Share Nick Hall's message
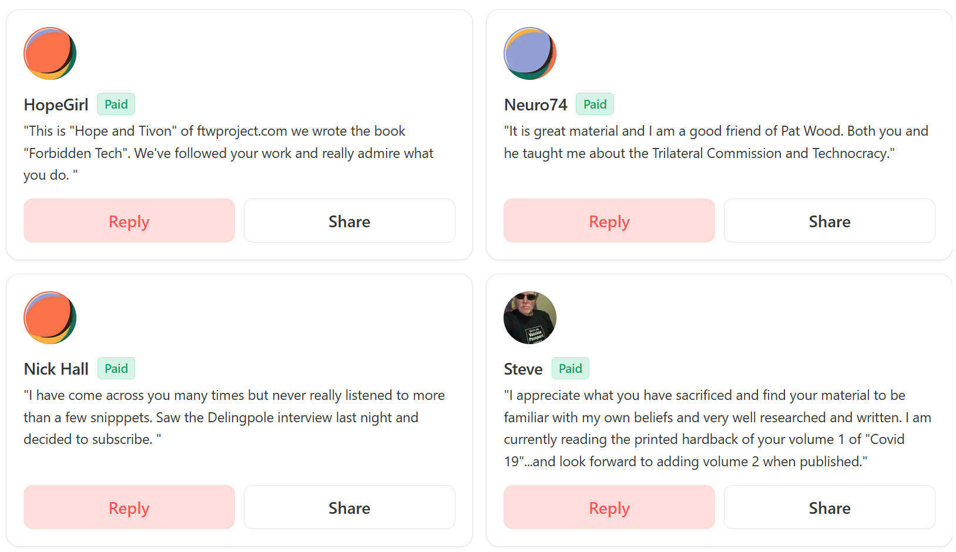Viewport: 956px width, 552px height. [349, 507]
